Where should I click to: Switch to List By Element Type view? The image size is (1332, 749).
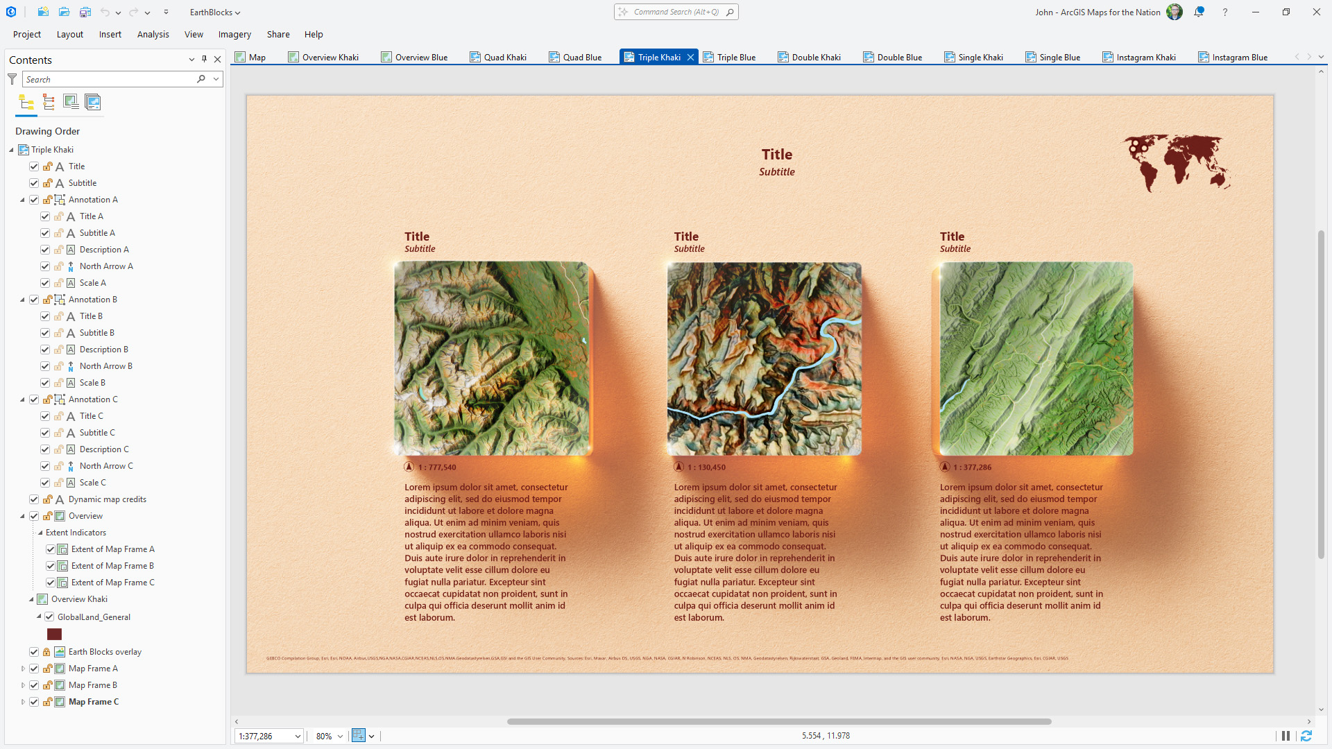[49, 103]
